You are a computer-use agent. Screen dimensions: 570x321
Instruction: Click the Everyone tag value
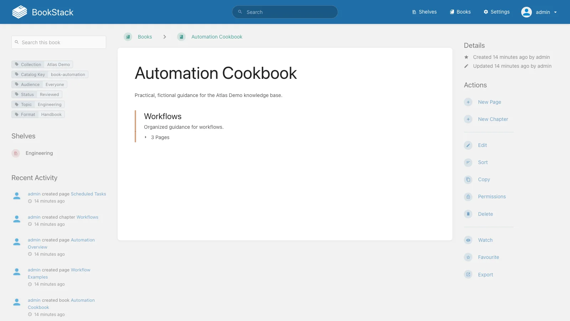pyautogui.click(x=55, y=85)
